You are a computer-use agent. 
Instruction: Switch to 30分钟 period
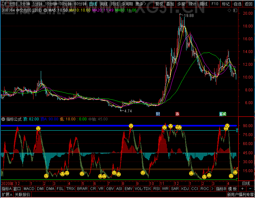pos(66,4)
